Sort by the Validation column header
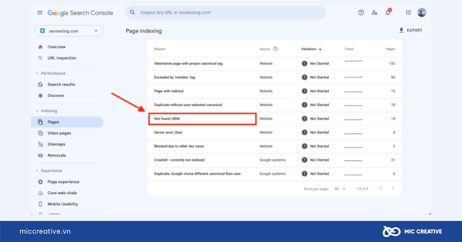Viewport: 462px width, 242px height. click(311, 49)
